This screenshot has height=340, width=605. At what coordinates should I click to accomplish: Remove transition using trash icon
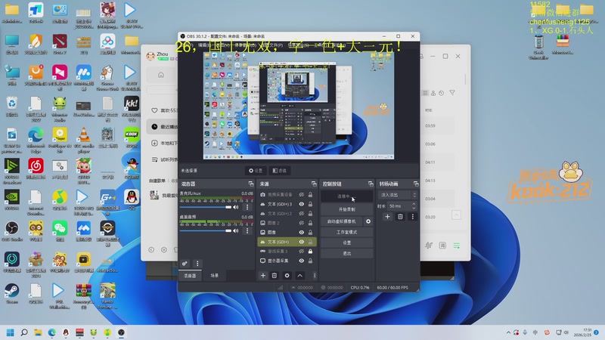click(400, 217)
